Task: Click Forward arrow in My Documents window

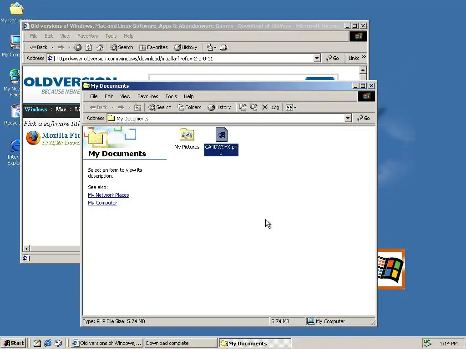Action: (x=121, y=107)
